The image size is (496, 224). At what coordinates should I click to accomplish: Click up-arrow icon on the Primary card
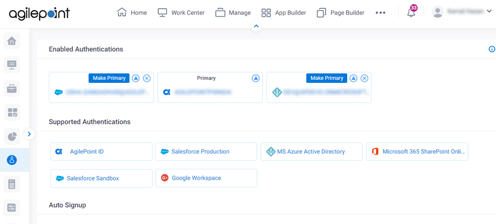[x=255, y=78]
